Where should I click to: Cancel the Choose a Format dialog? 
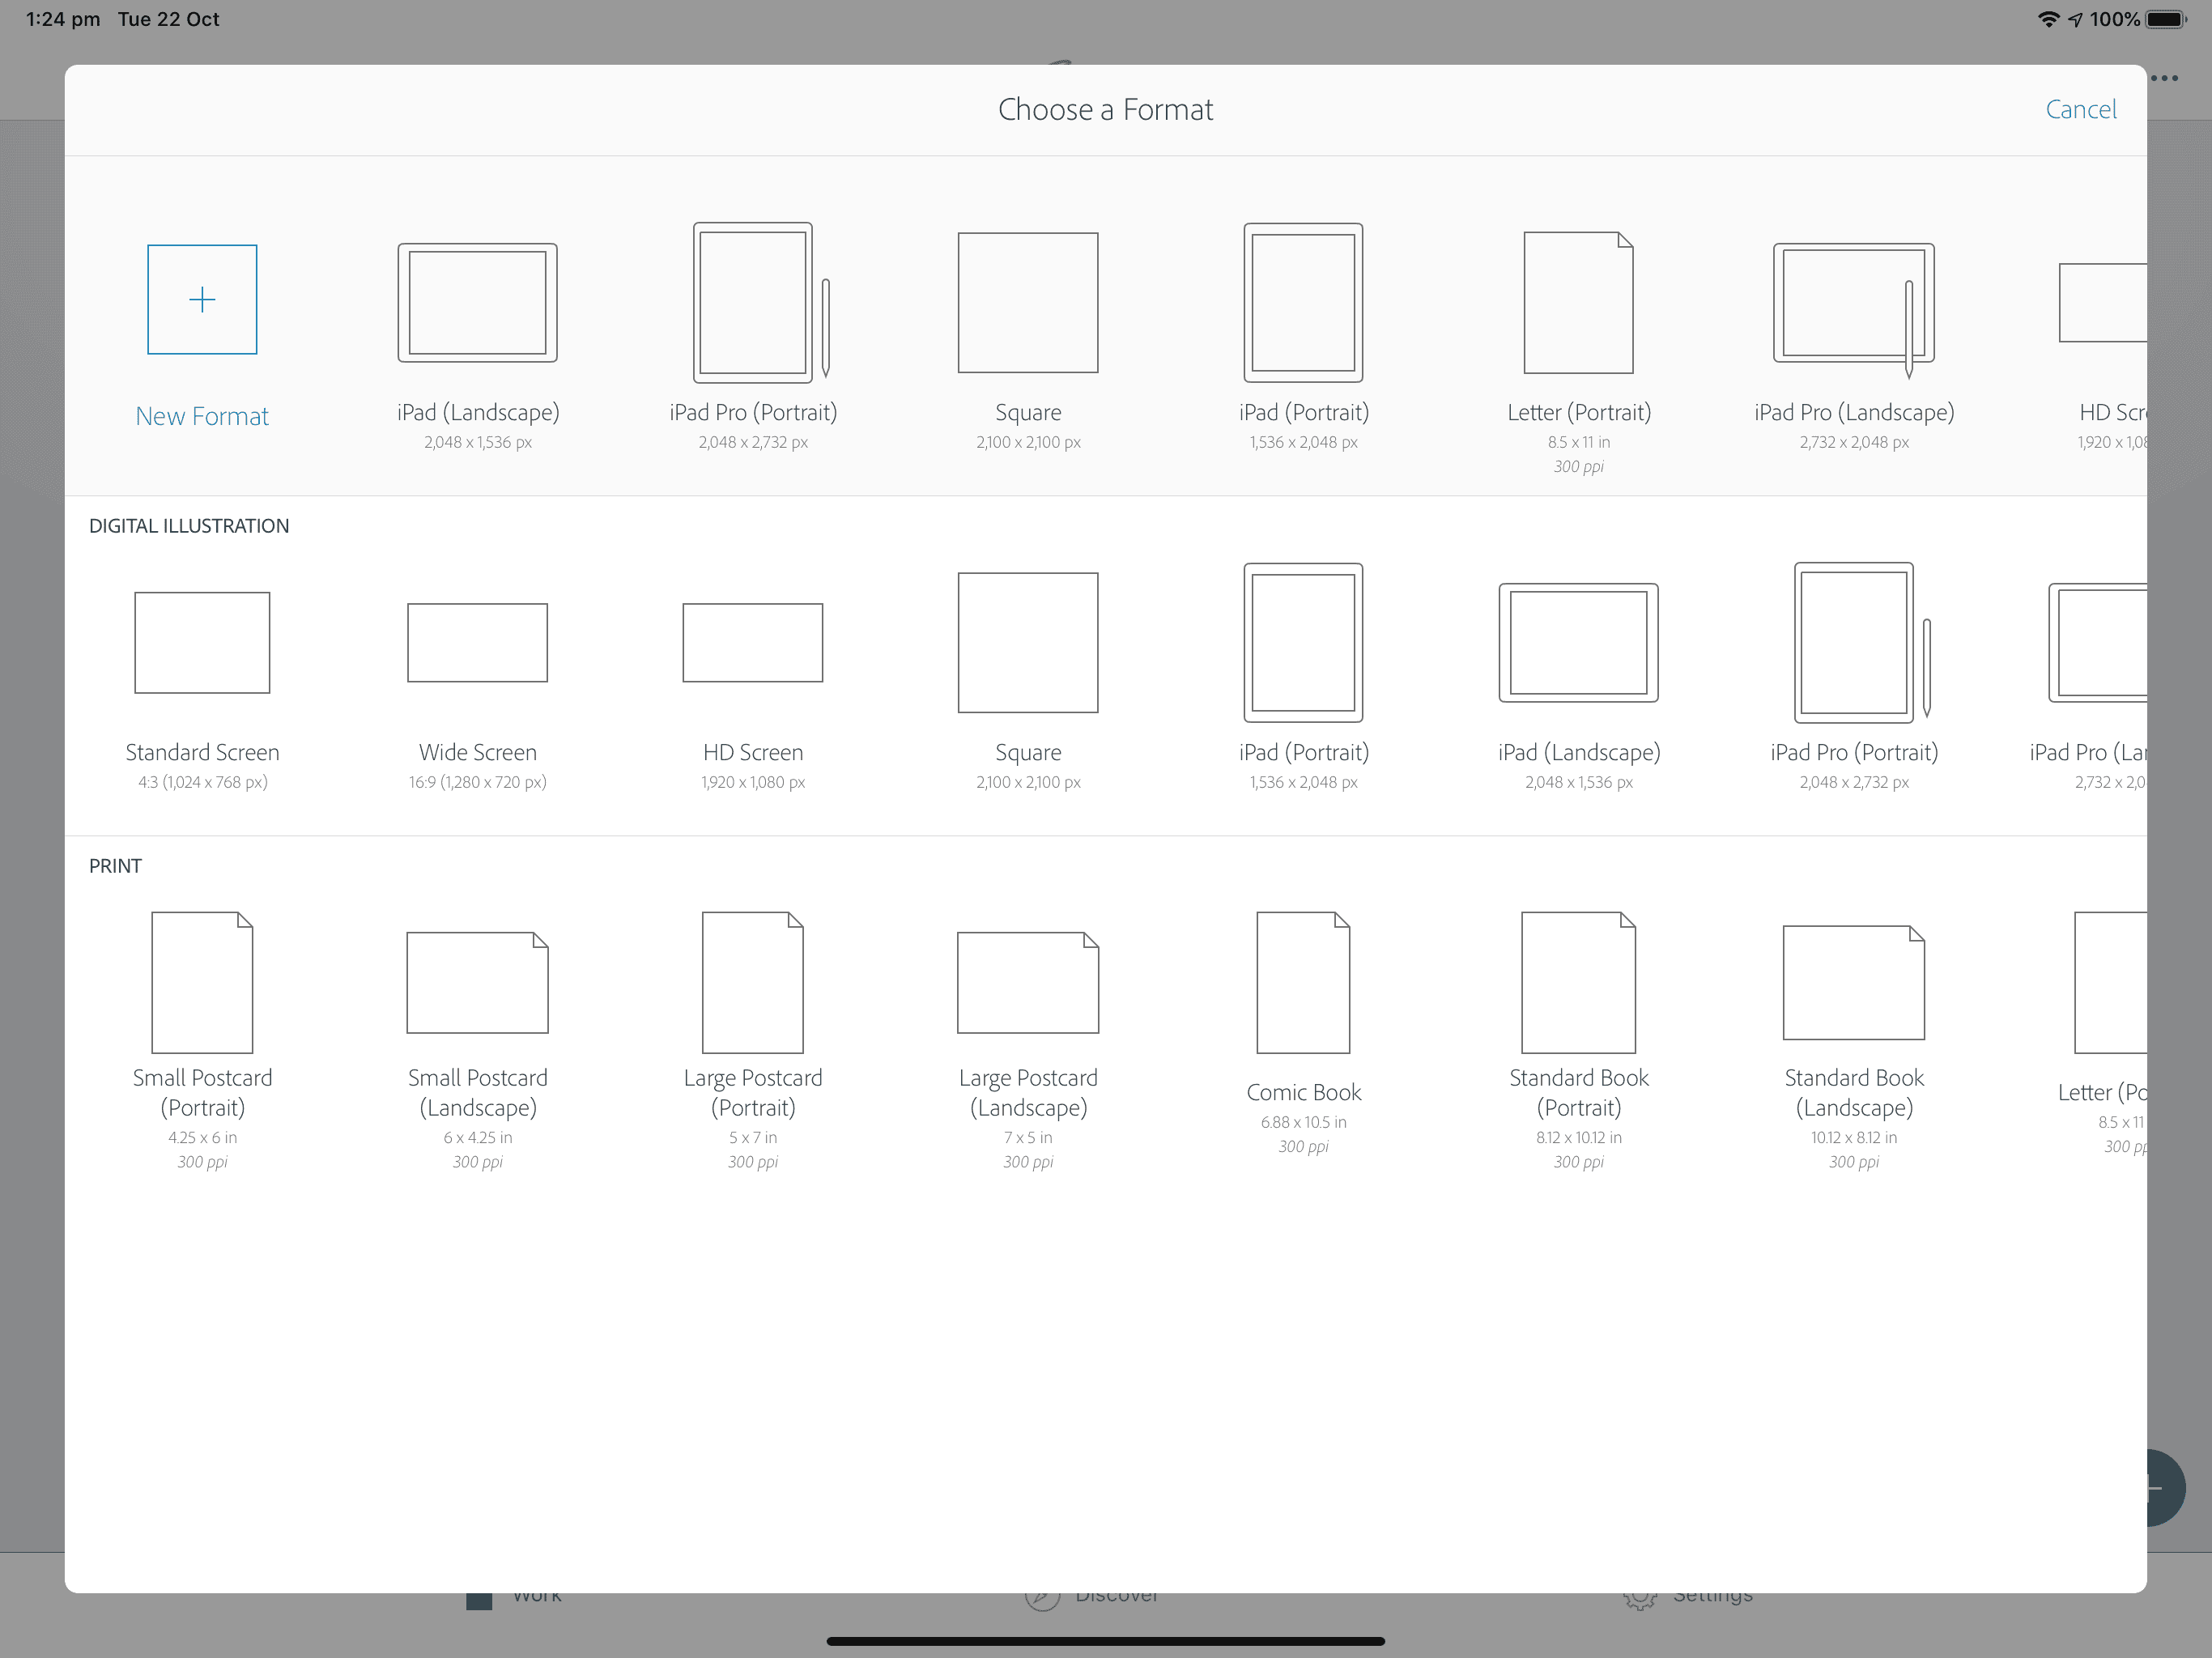click(x=2081, y=109)
